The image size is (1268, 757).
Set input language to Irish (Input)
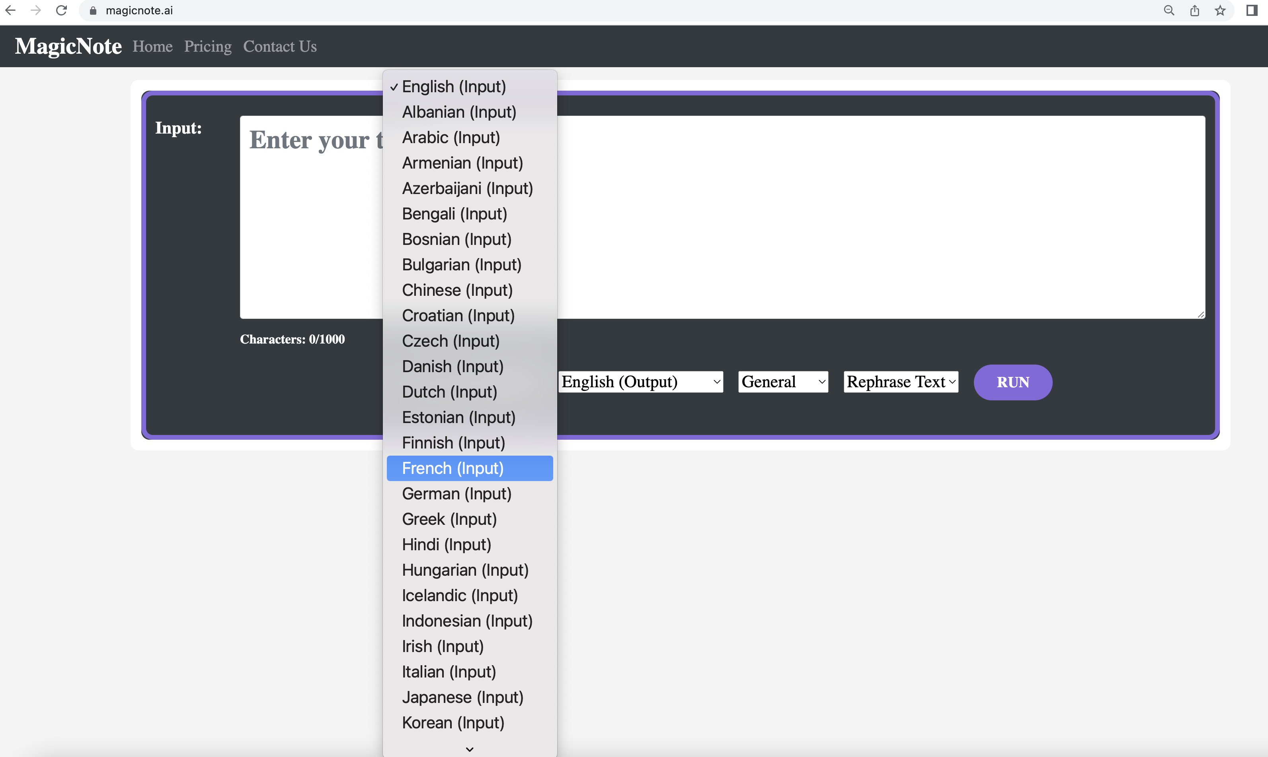(x=470, y=647)
